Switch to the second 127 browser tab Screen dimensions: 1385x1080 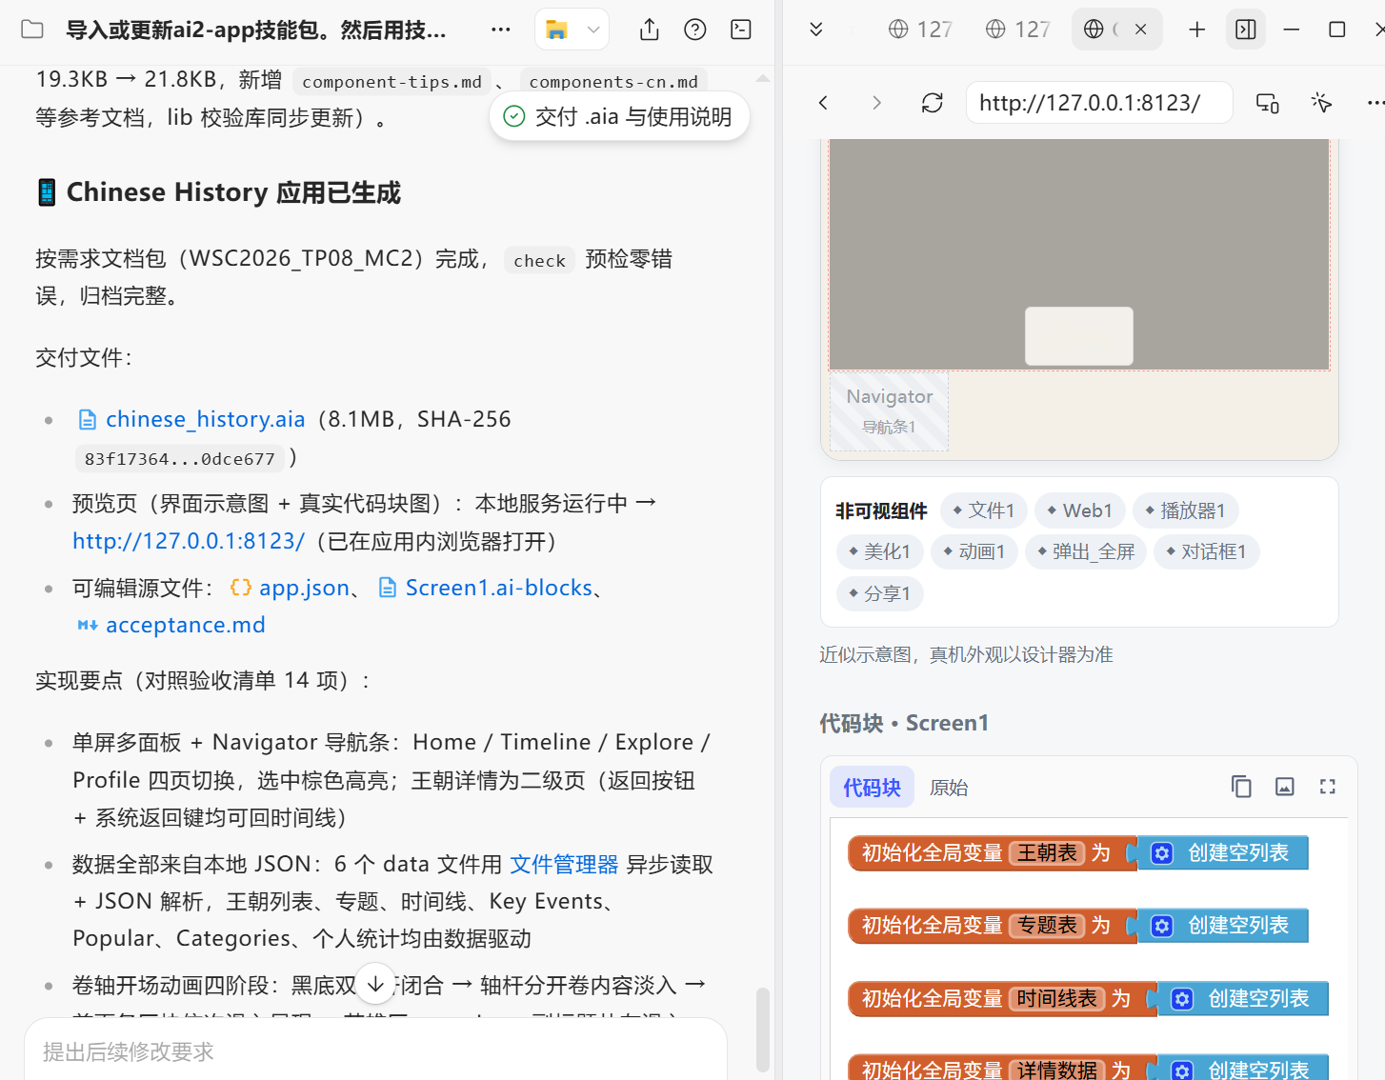tap(1017, 30)
